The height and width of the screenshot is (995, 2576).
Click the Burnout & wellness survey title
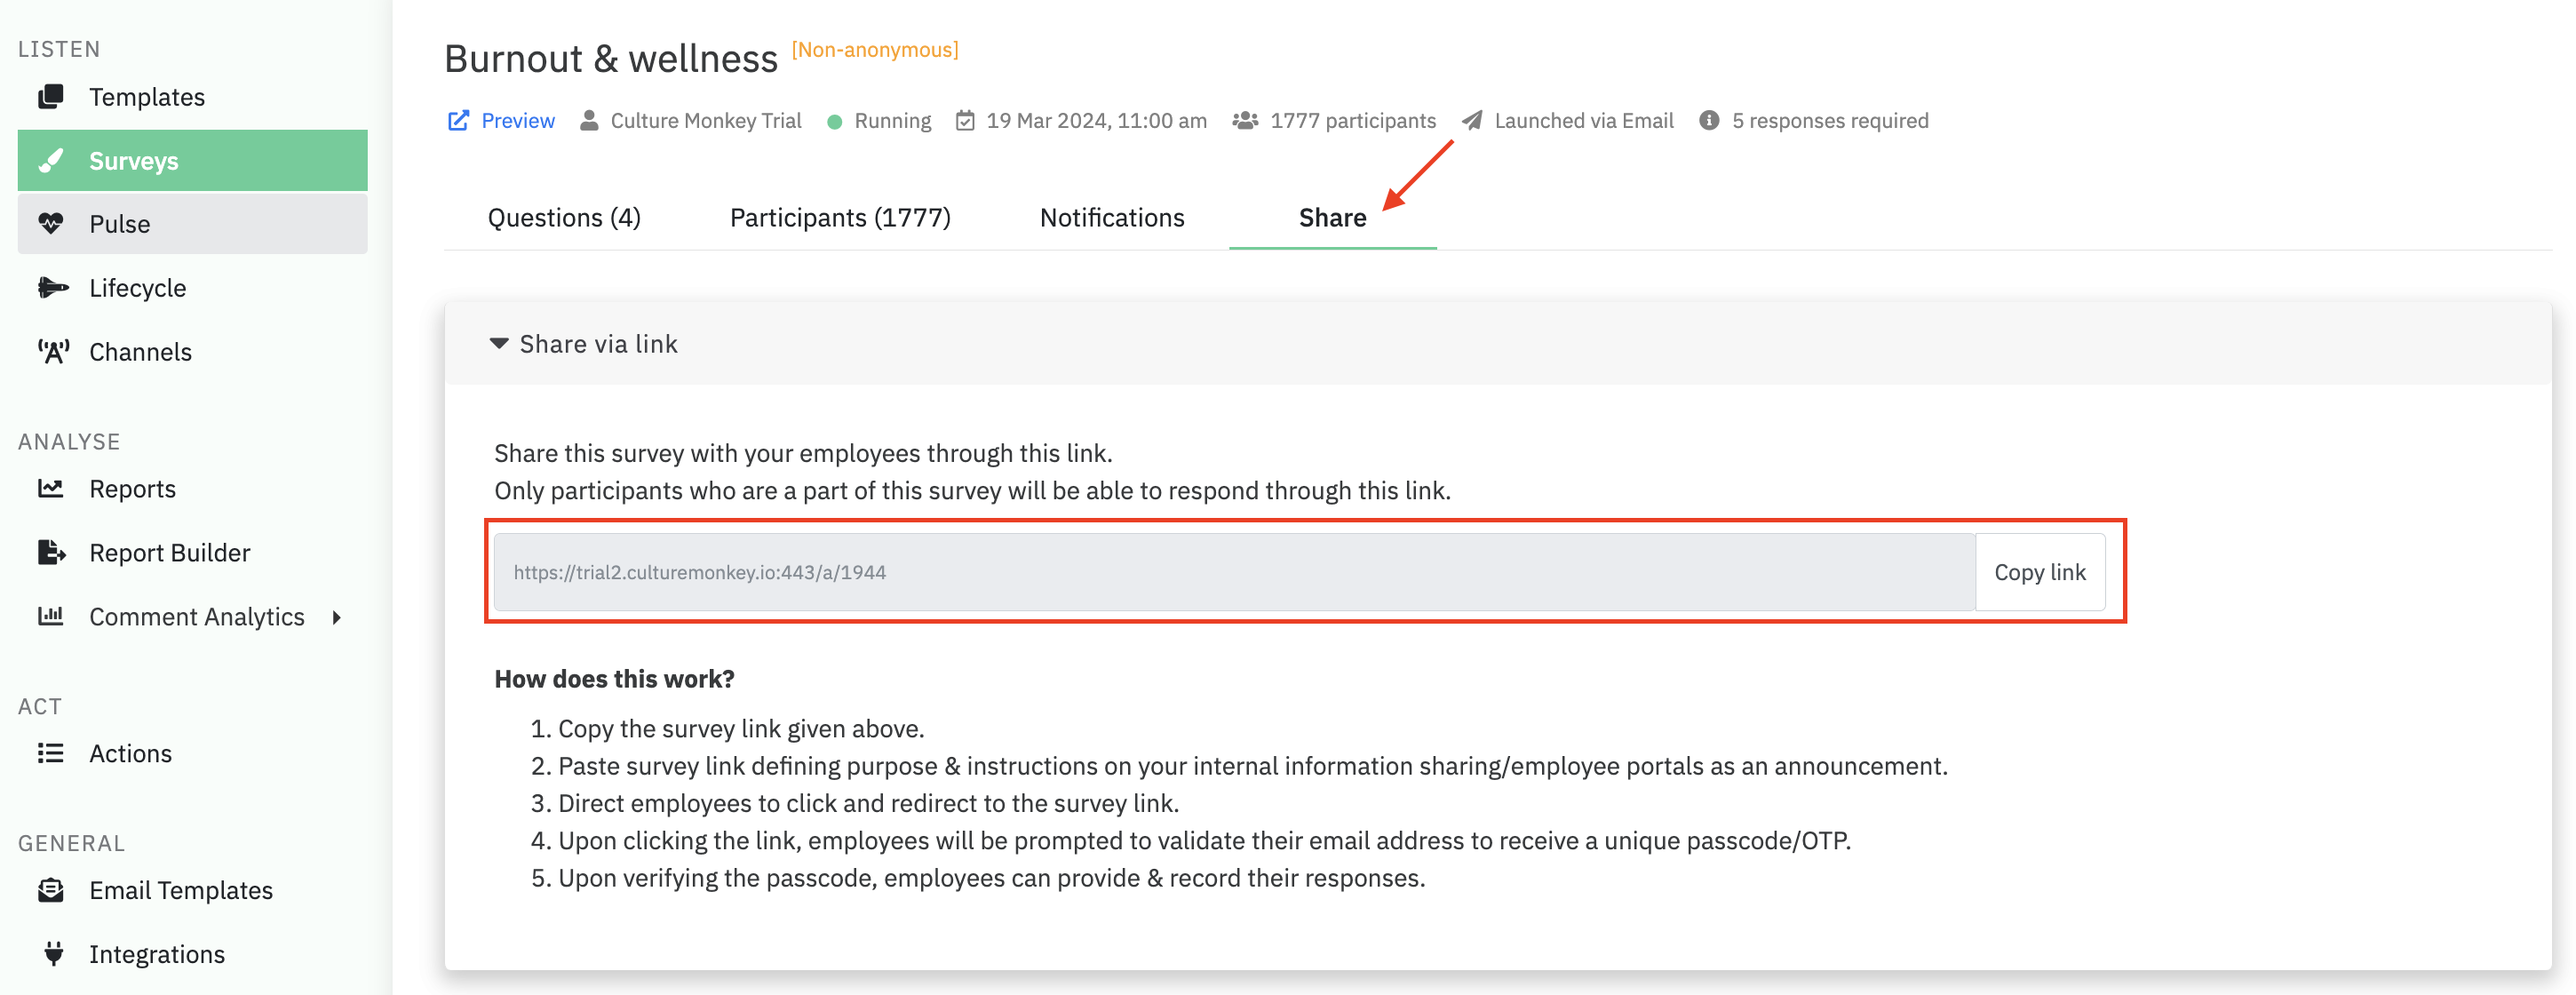[x=610, y=58]
